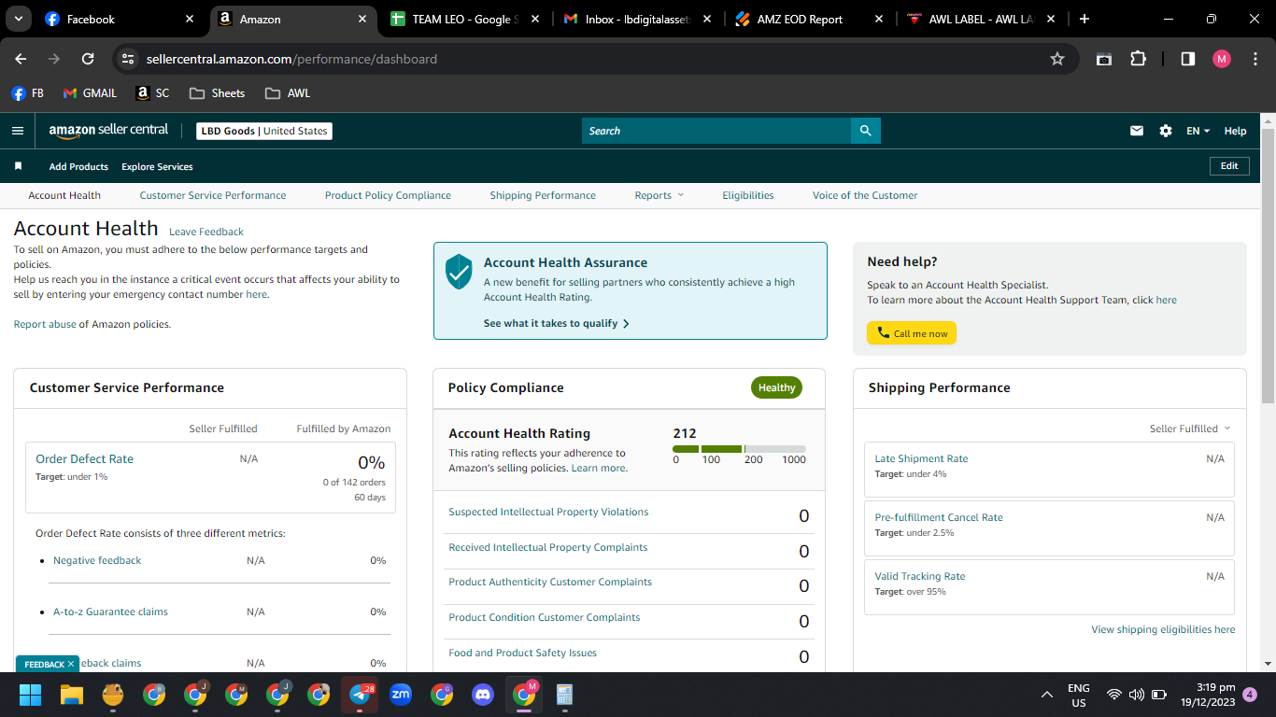This screenshot has height=717, width=1276.
Task: Open the A-to-z Guarantee claims link
Action: (x=110, y=612)
